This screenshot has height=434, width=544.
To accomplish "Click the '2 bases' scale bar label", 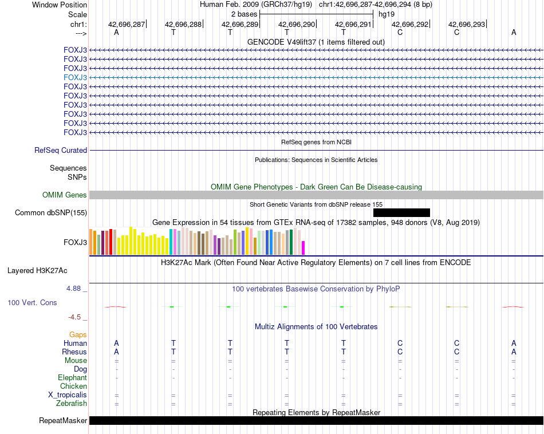I will [245, 14].
